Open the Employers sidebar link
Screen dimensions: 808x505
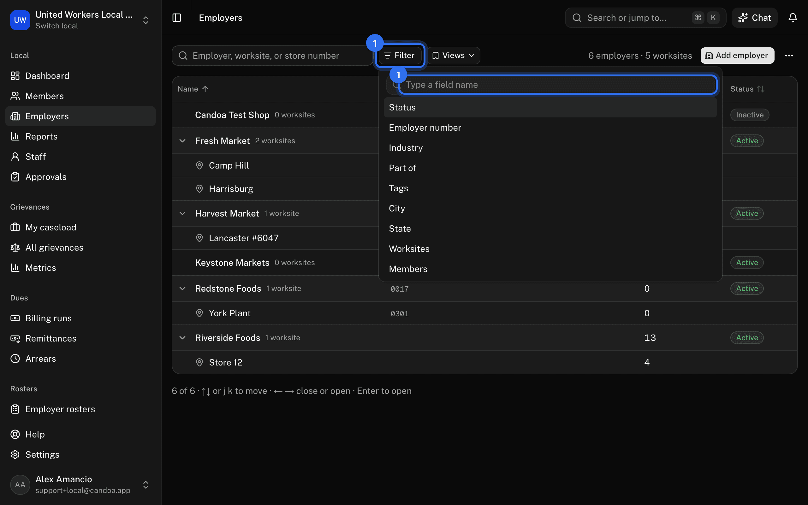pos(80,116)
